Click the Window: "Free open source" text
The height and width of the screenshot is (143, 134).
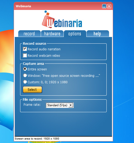64,76
